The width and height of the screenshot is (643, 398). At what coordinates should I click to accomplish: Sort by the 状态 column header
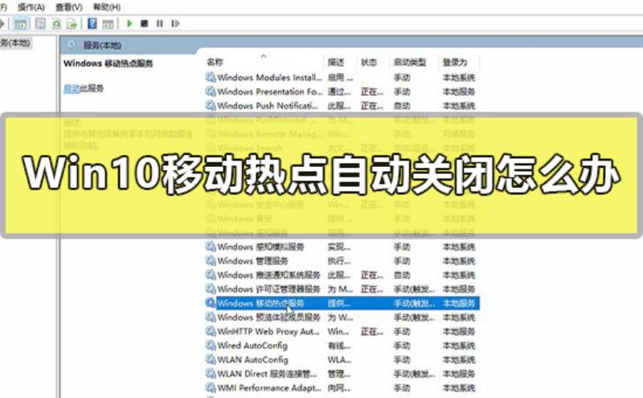click(x=369, y=62)
